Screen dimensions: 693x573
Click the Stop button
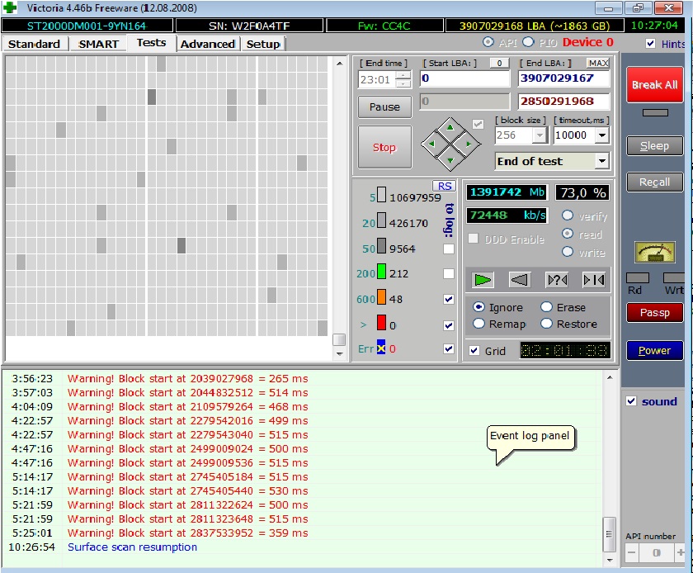point(384,147)
